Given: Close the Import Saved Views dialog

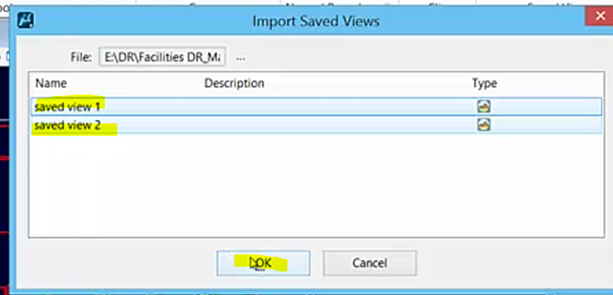Looking at the screenshot, I should [x=600, y=16].
